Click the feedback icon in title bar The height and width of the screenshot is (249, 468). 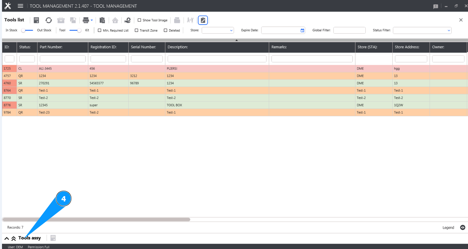coord(436,6)
